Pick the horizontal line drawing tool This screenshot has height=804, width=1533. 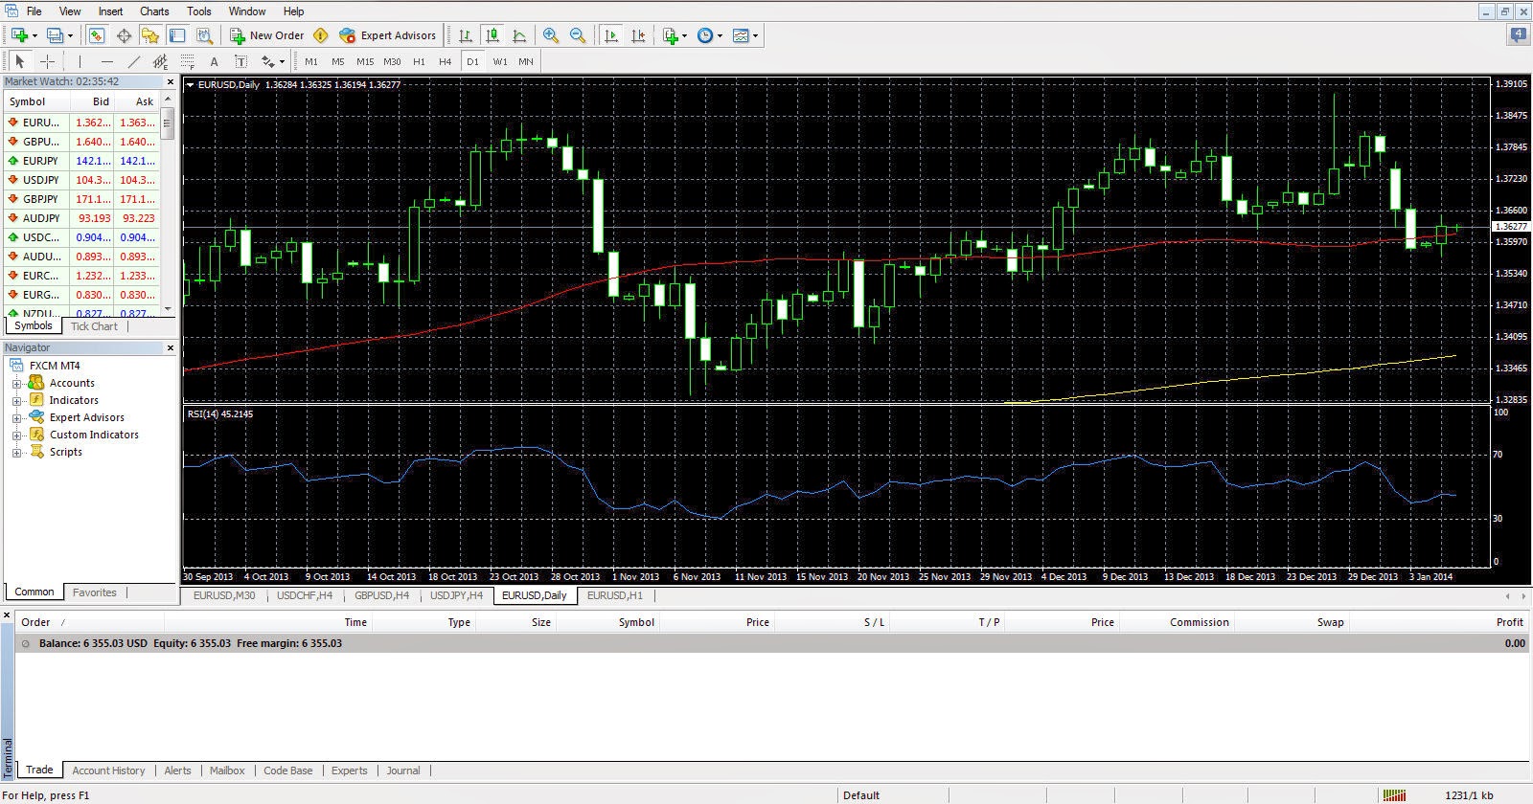pos(106,61)
